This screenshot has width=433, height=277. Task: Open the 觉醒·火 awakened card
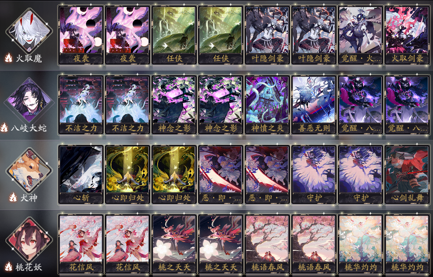point(360,35)
